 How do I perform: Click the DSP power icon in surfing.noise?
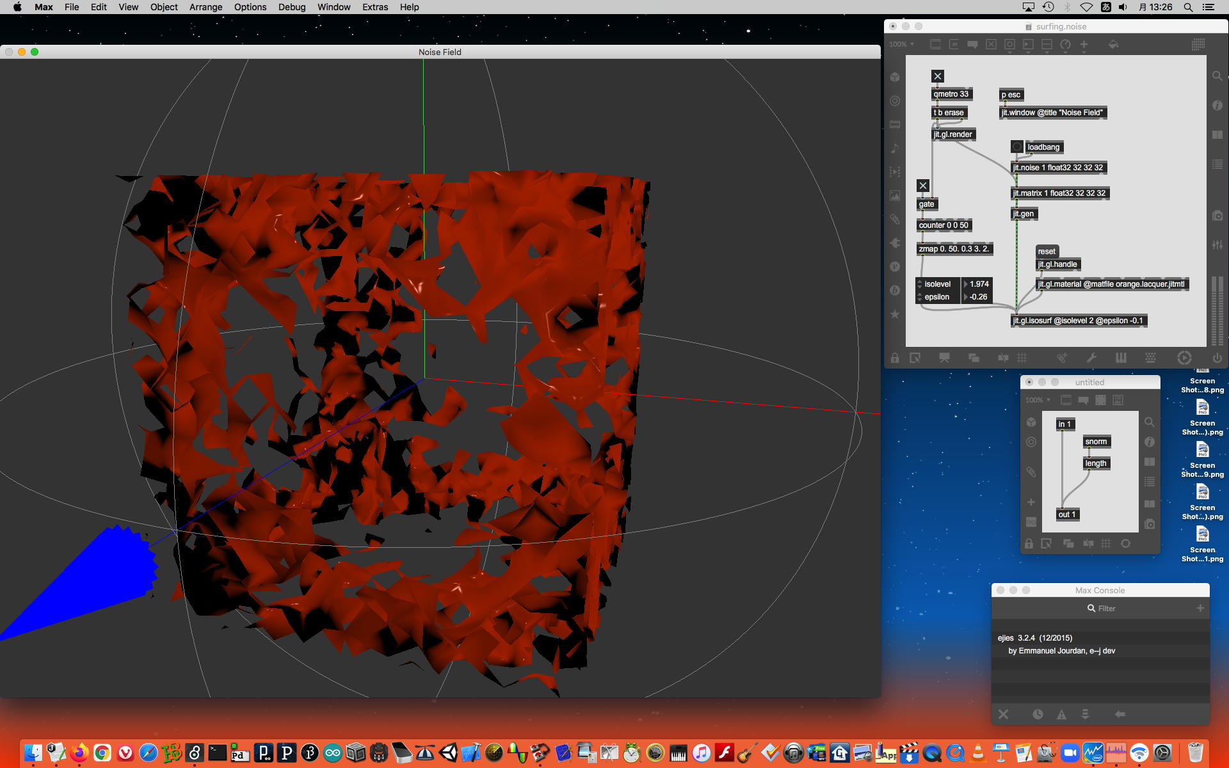coord(1217,358)
